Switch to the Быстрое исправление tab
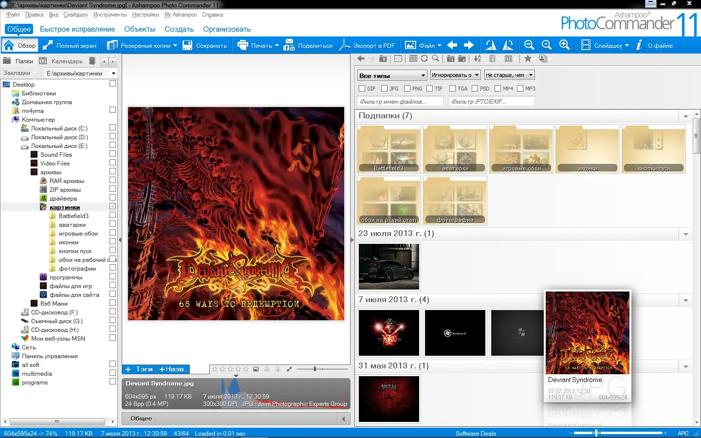 coord(76,29)
